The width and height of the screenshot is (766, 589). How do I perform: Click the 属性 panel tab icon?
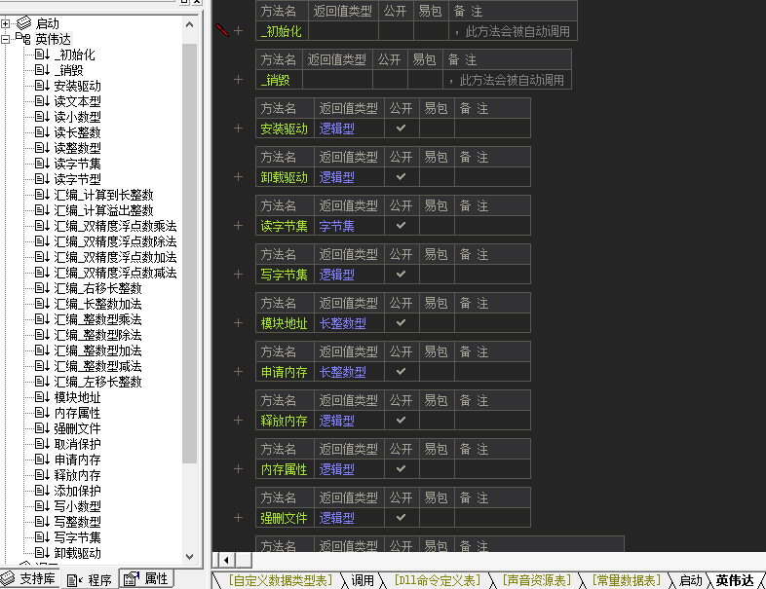tap(132, 579)
